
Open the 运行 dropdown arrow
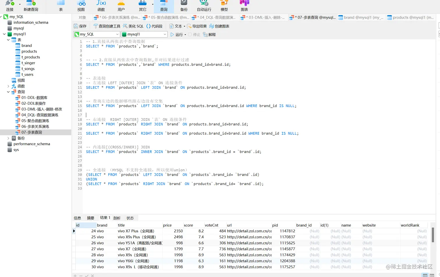[x=185, y=35]
